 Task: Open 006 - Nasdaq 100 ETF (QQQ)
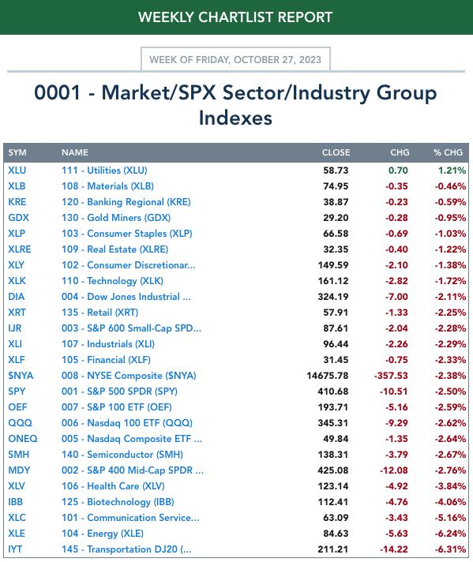pyautogui.click(x=127, y=422)
